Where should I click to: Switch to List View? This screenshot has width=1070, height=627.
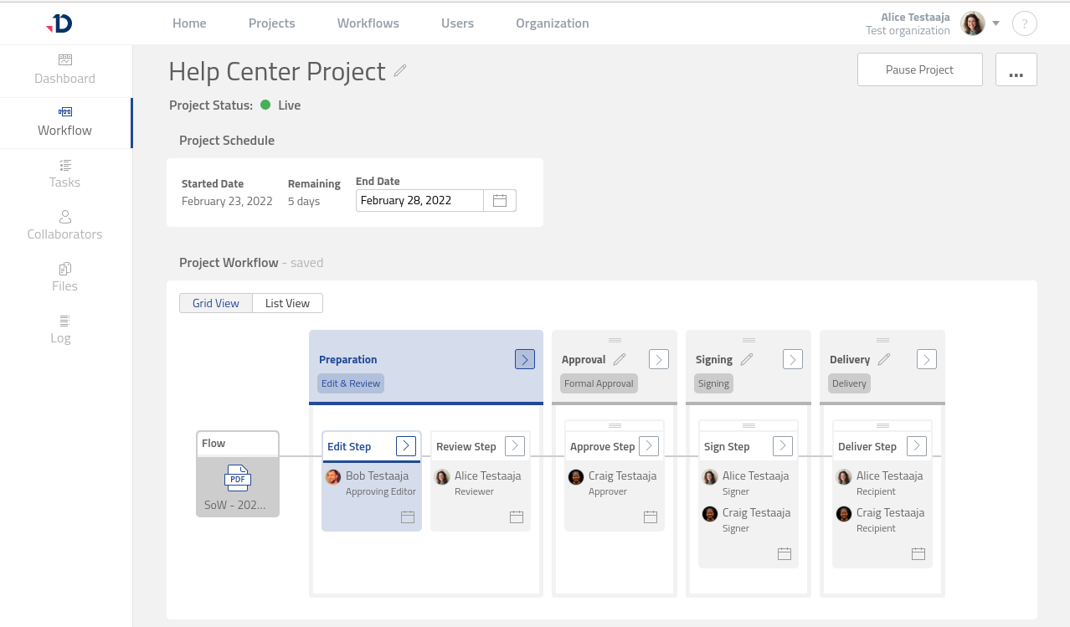pos(287,303)
